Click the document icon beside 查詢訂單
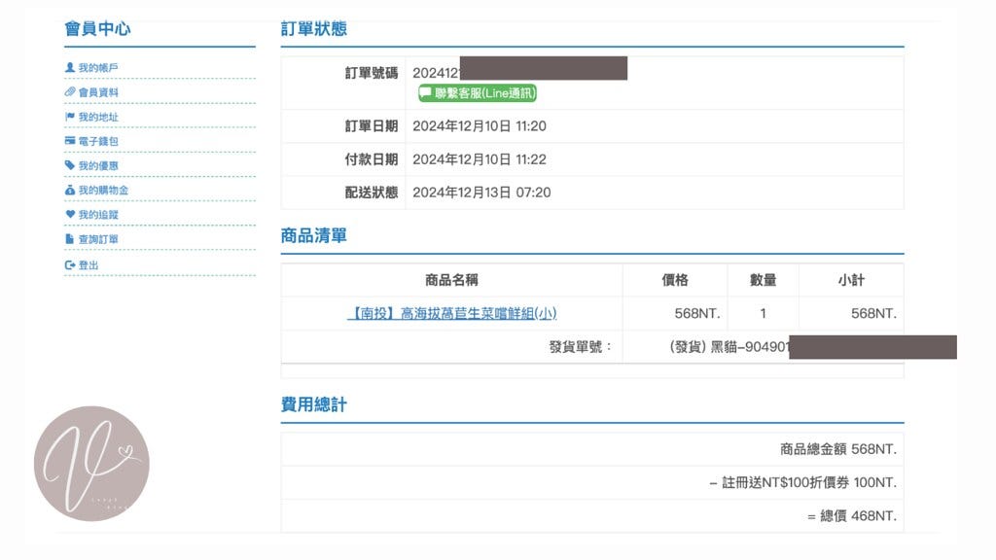The height and width of the screenshot is (560, 996). 70,239
